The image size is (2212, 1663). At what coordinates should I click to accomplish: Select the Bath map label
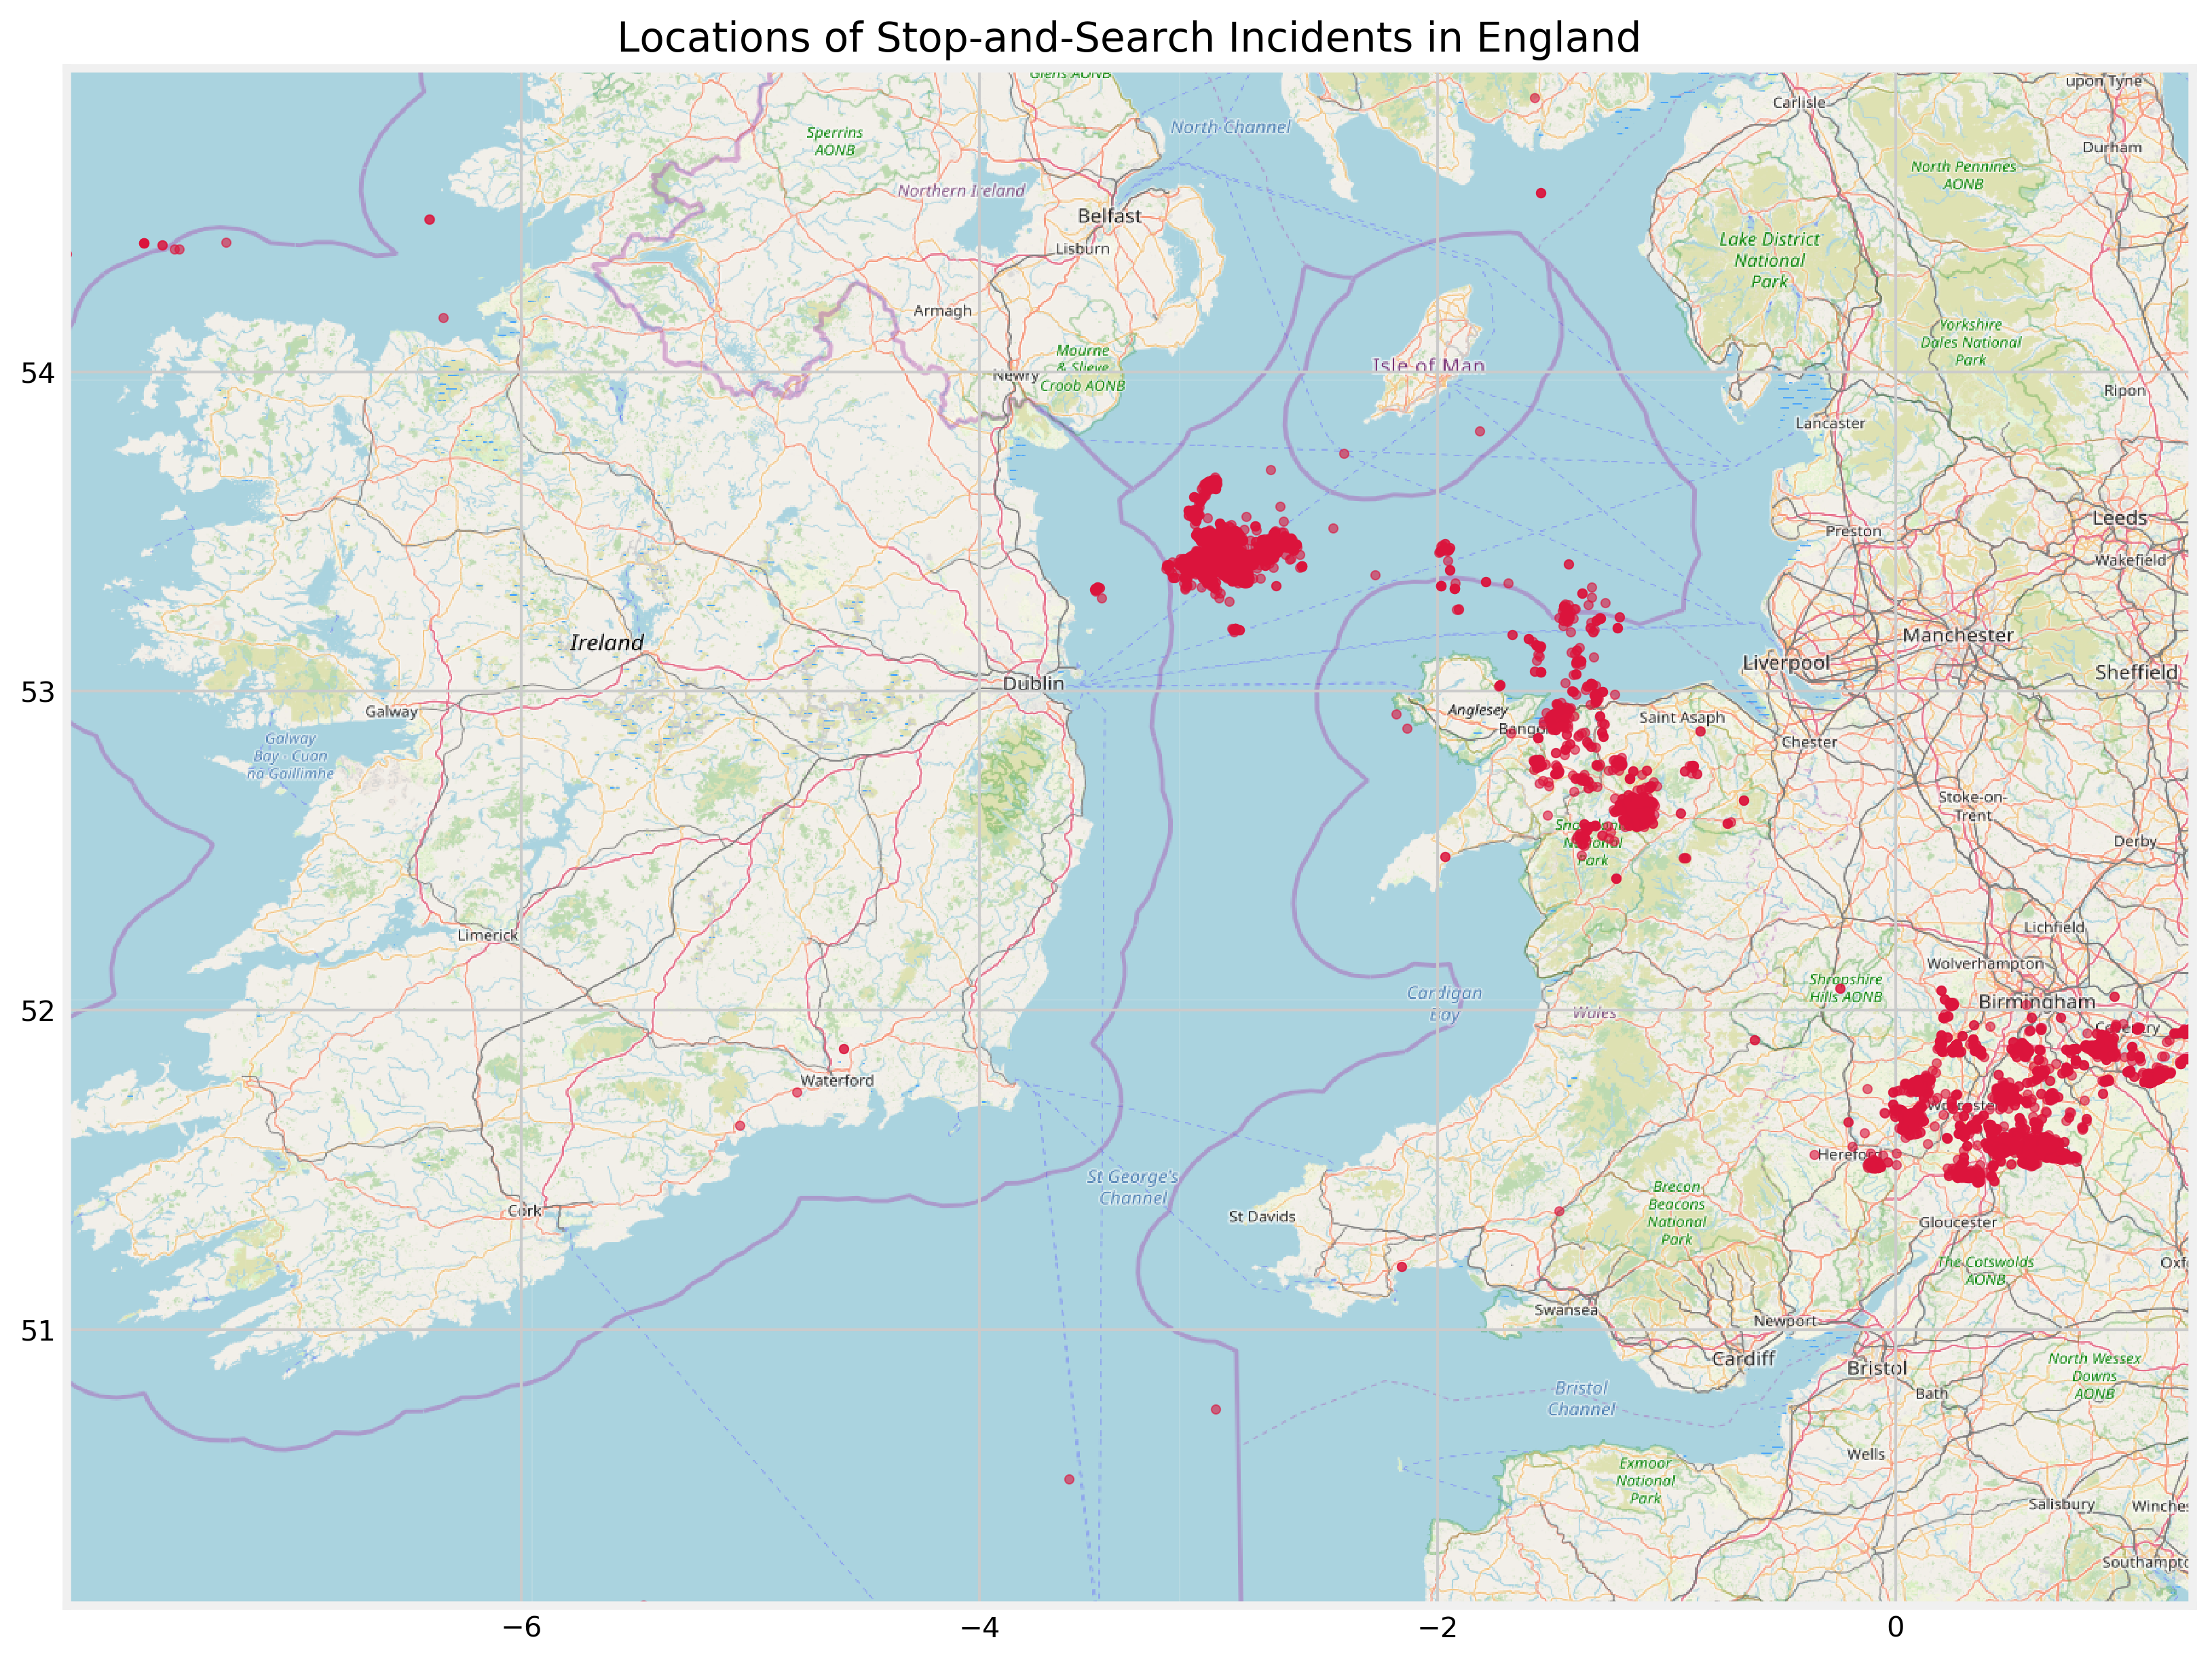[1931, 1393]
